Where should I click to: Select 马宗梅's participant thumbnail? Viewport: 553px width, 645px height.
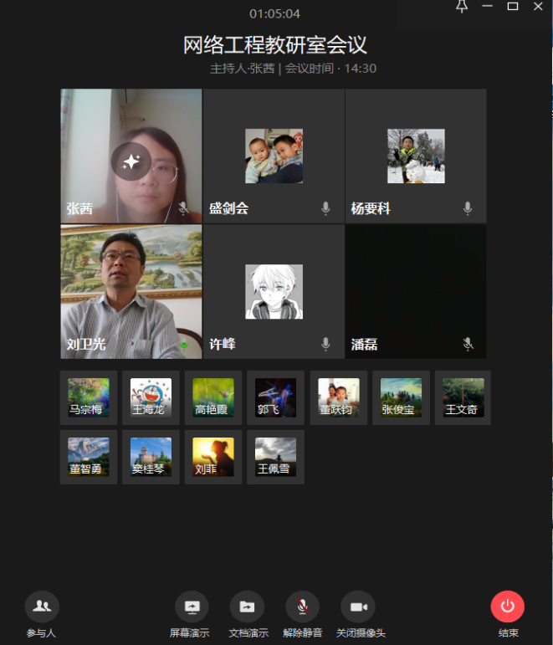89,397
